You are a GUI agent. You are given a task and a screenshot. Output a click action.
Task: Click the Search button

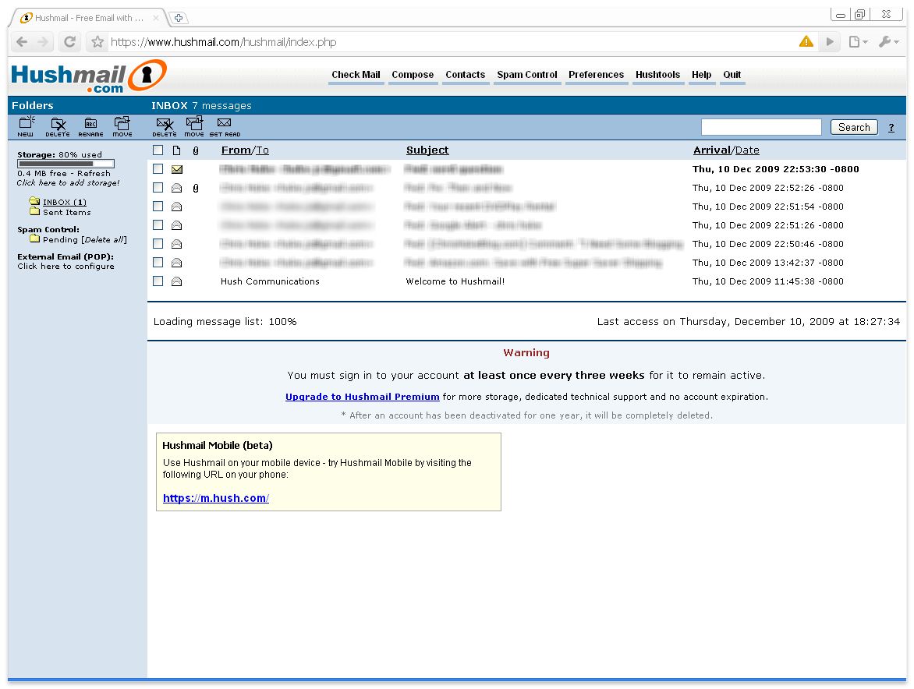click(854, 128)
